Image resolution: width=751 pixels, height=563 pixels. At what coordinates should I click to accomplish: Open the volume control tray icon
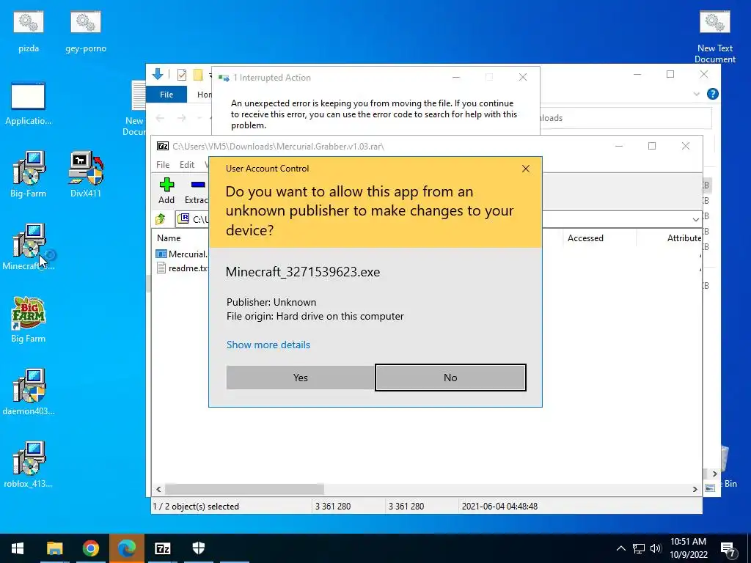pos(656,548)
